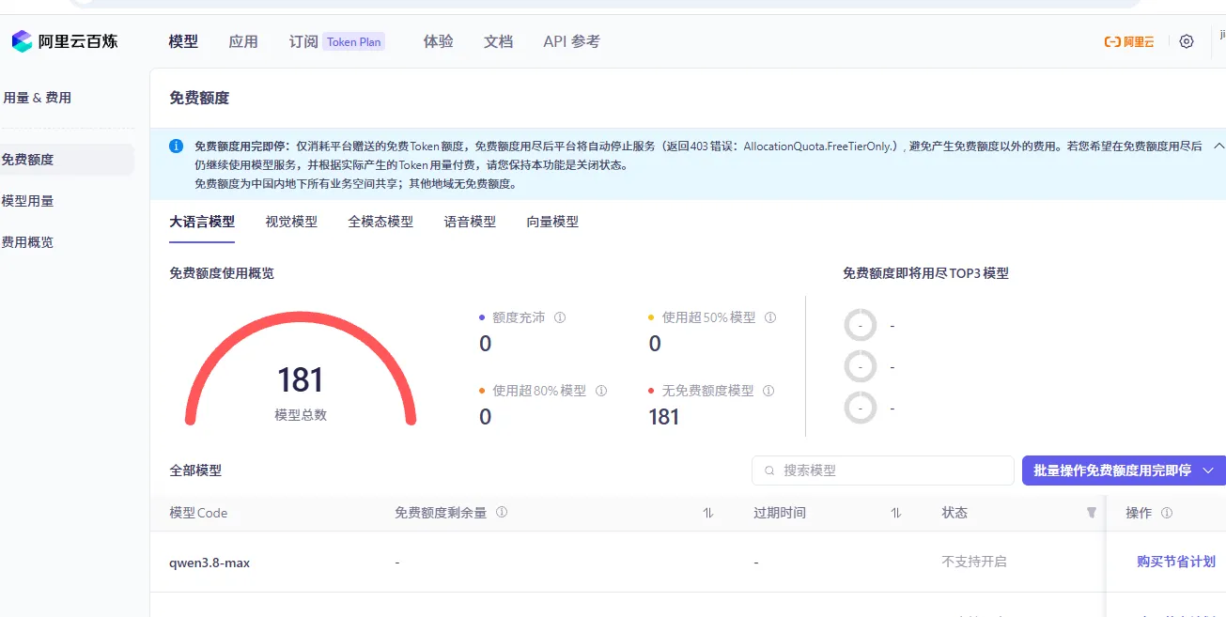1226x617 pixels.
Task: Open the 状态 column filter icon
Action: click(1091, 513)
